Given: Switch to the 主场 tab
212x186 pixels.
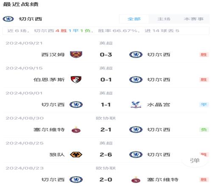Looking at the screenshot, I should click(x=164, y=19).
